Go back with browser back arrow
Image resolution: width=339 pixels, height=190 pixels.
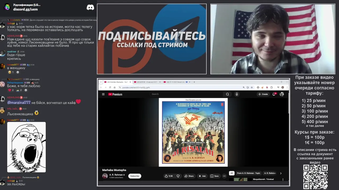(101, 87)
